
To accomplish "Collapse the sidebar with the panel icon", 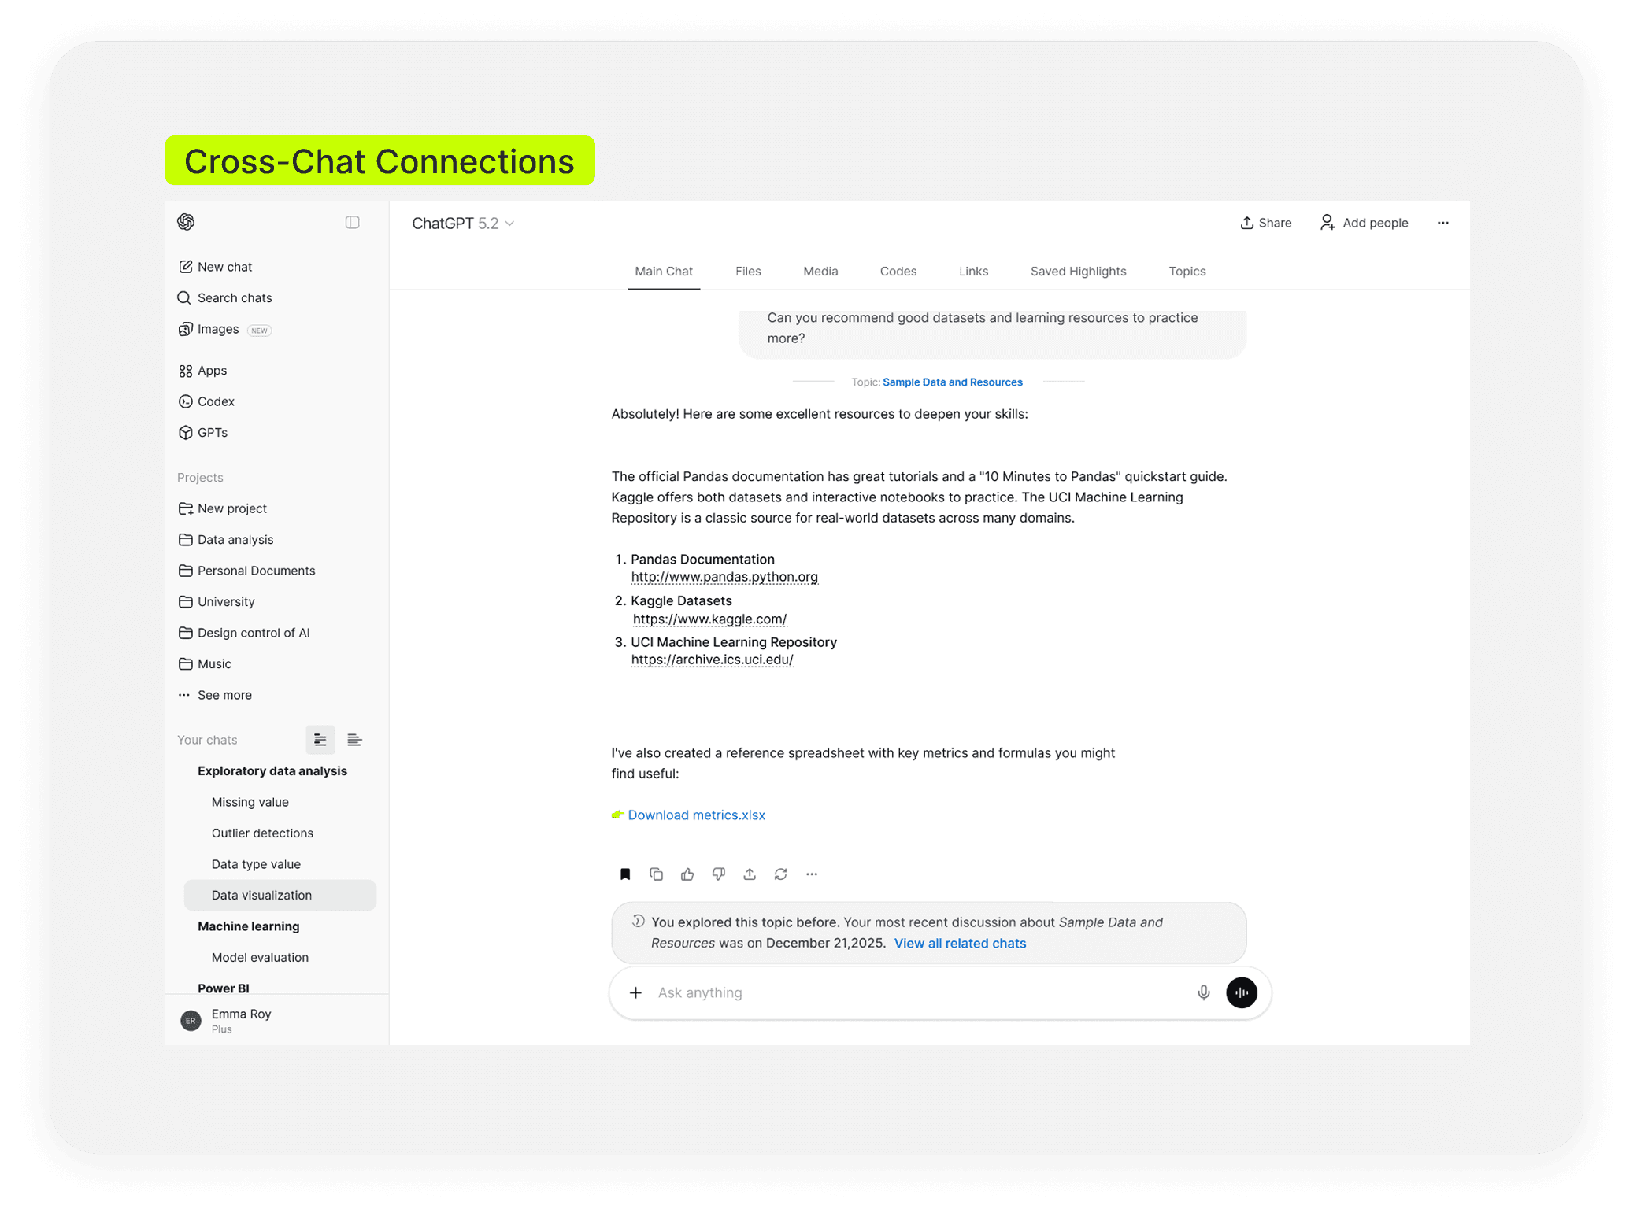I will tap(352, 223).
